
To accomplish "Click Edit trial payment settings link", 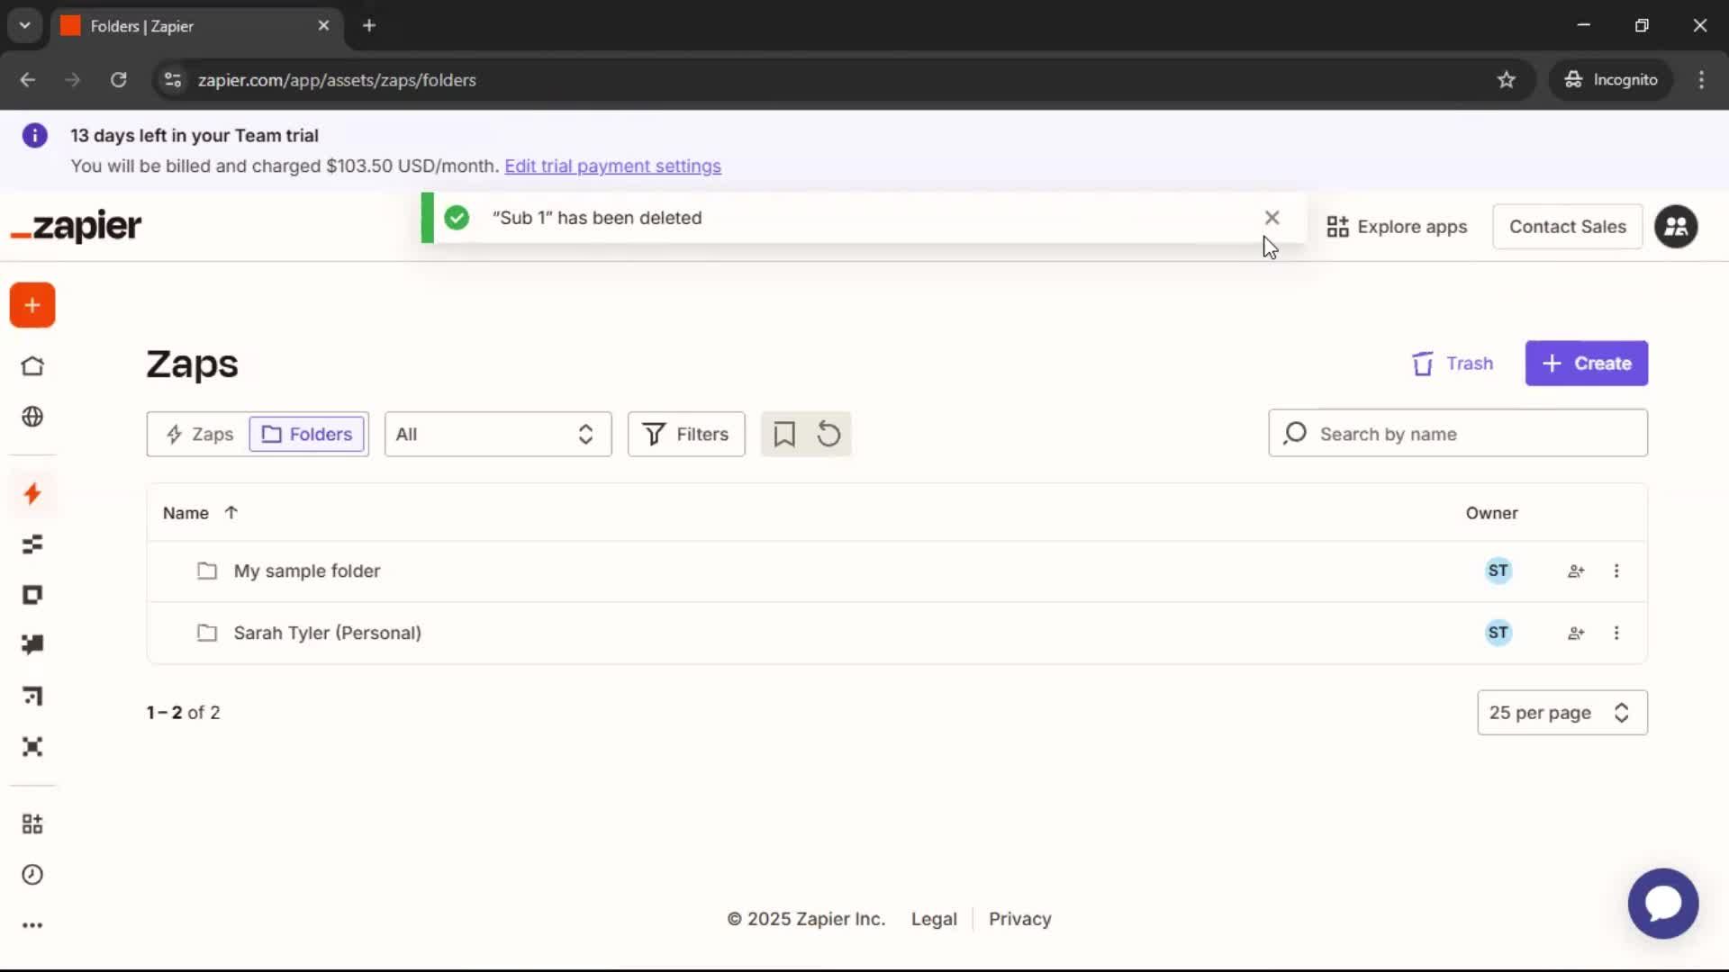I will pos(612,166).
